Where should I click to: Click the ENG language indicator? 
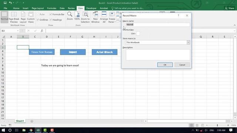coord(212,130)
